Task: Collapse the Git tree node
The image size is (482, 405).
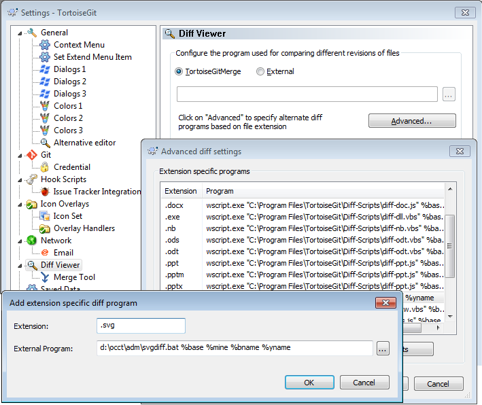Action: 20,156
